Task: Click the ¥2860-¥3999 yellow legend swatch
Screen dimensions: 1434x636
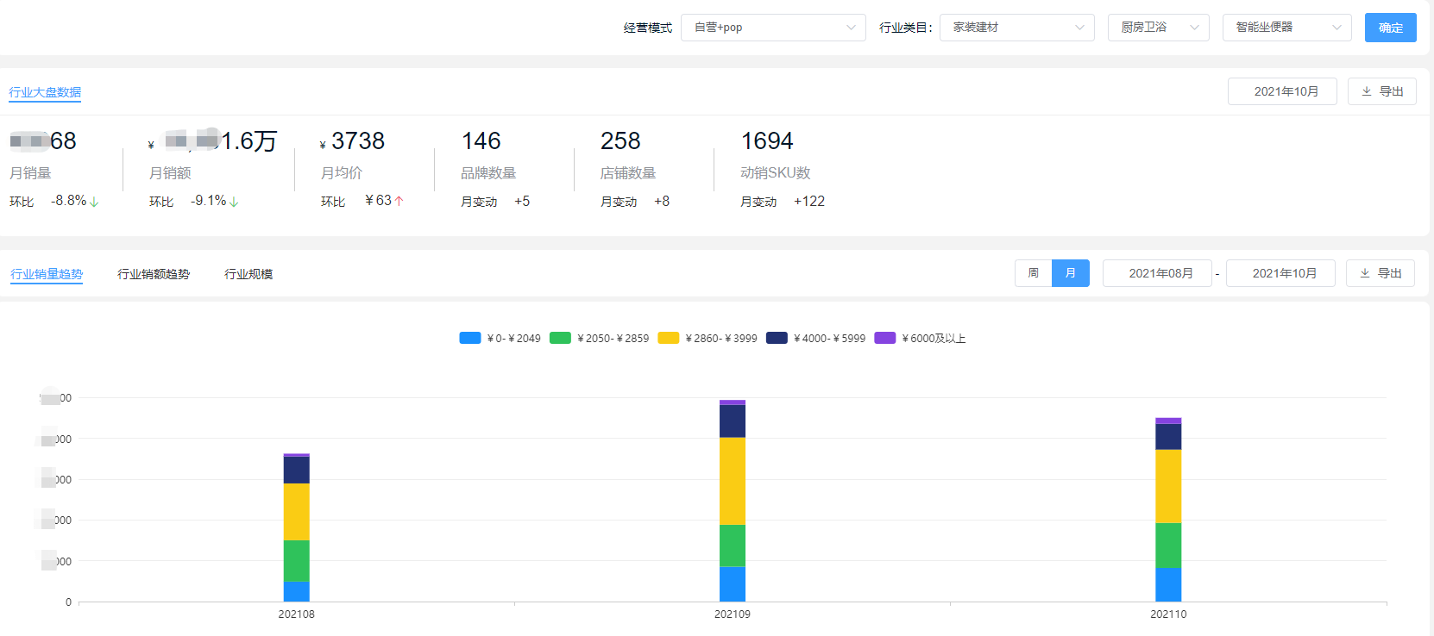Action: click(669, 338)
